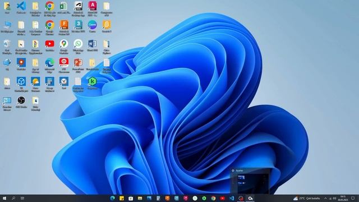Open the Calculator from the taskbar

tap(158, 198)
